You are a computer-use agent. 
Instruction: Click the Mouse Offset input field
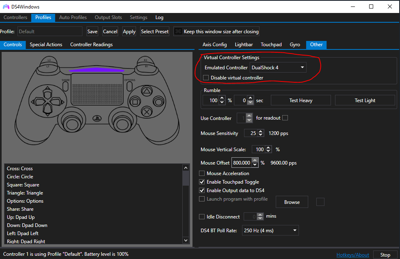click(x=241, y=163)
